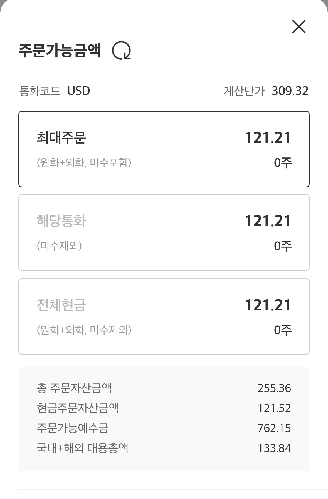Click the 762.15 deposit value

click(x=274, y=428)
